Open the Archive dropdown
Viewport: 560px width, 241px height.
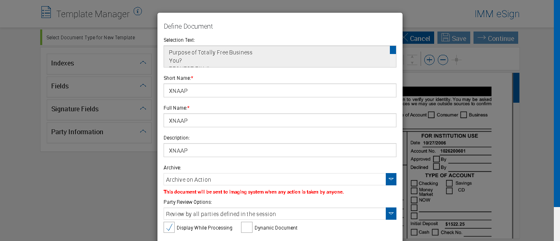[x=391, y=179]
